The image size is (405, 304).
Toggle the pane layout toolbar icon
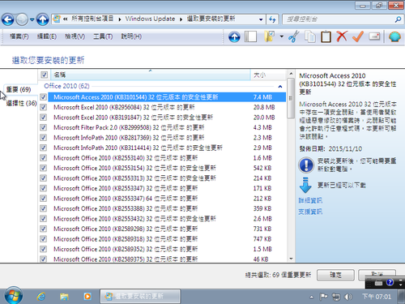(250, 36)
